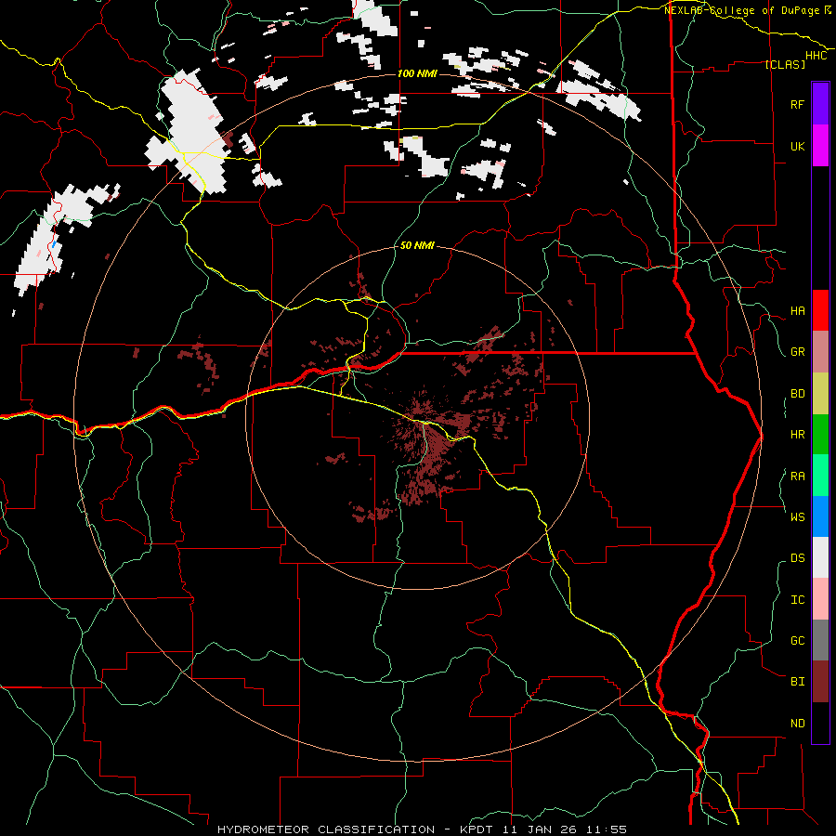Click the UK magenta legend swatch
836x836 pixels.
[x=820, y=146]
